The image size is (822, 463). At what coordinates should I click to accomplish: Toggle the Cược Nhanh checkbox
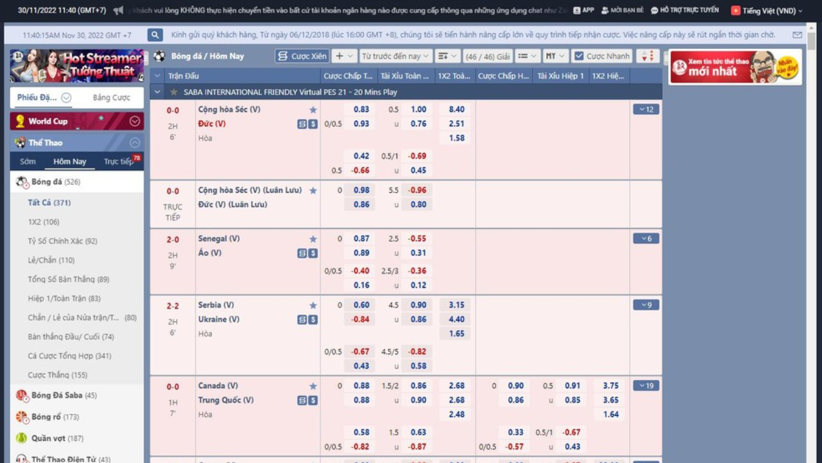[x=578, y=56]
